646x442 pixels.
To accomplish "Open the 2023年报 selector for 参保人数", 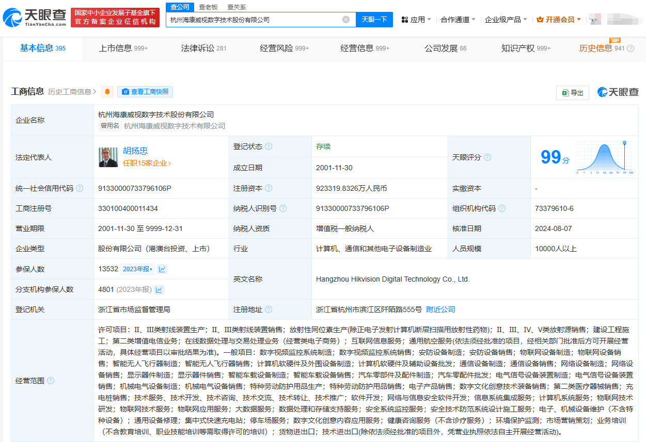I will tap(137, 269).
